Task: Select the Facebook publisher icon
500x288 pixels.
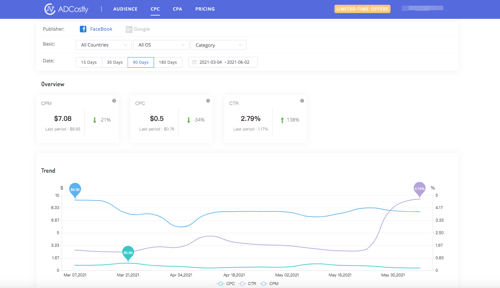Action: (83, 29)
